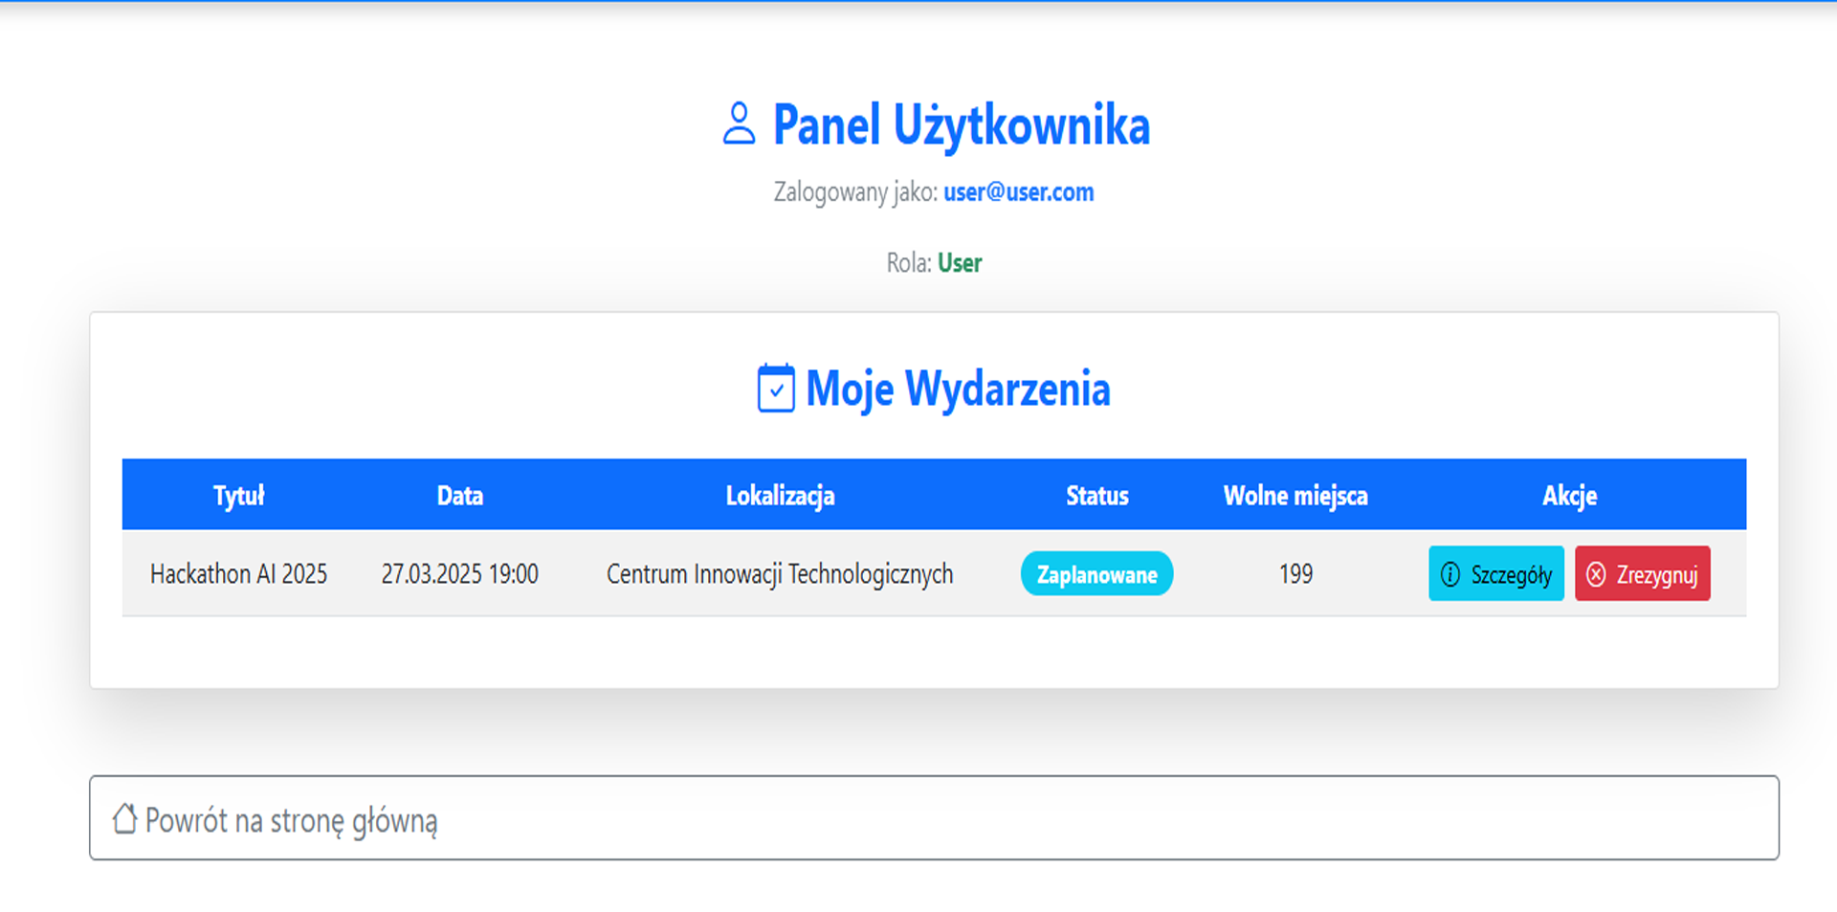Click the Zalogowany jako label

pyautogui.click(x=855, y=192)
